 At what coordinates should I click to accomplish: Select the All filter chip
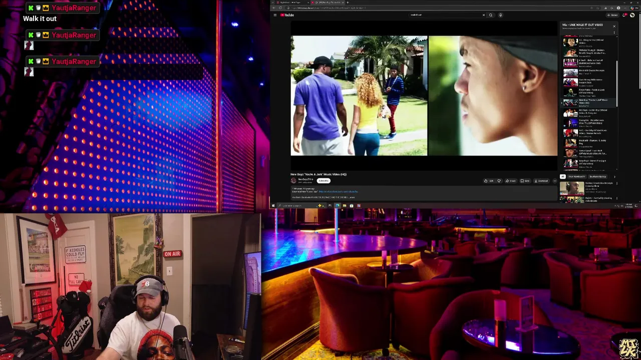[x=562, y=176]
